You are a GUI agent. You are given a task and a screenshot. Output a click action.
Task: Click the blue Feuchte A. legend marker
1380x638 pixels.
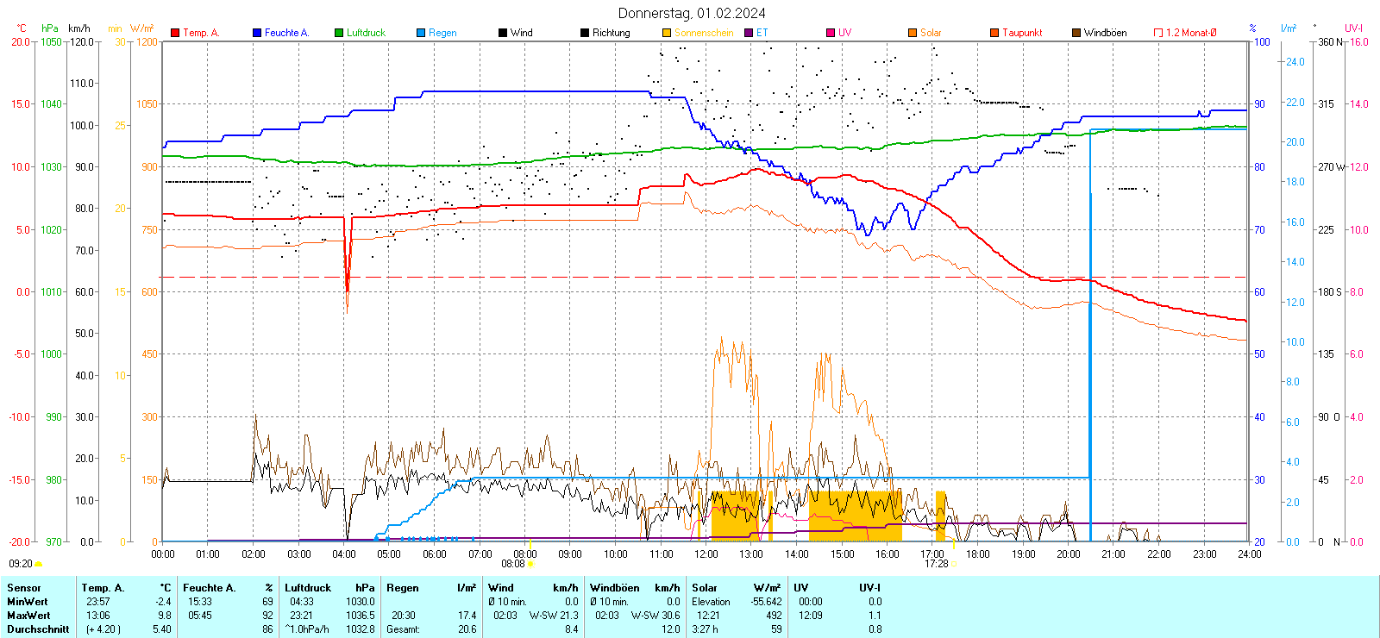(x=257, y=33)
